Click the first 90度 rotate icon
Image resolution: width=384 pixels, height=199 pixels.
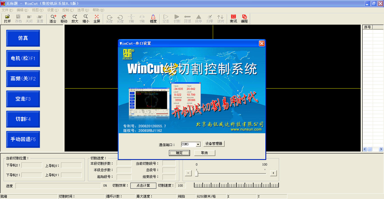[x=110, y=19]
